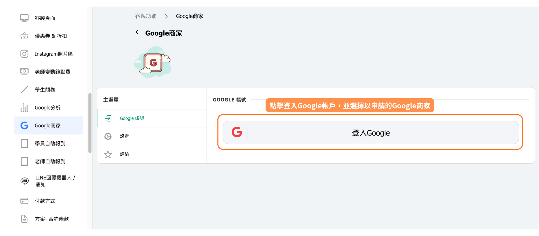Click the 設定 gear icon
Viewport: 539px width, 236px height.
pyautogui.click(x=108, y=136)
